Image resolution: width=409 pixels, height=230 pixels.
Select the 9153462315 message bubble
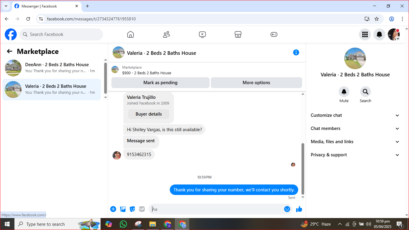click(x=139, y=155)
